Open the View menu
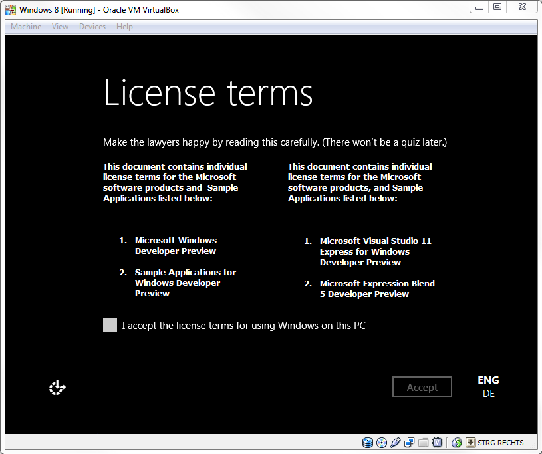This screenshot has width=542, height=454. click(60, 27)
